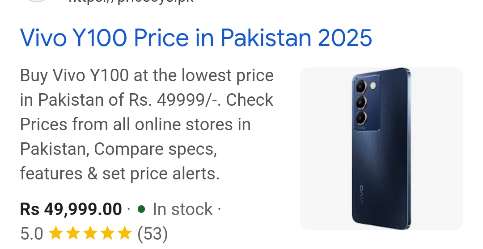Click the bottom camera lens on phone image
483x249 pixels.
pyautogui.click(x=361, y=118)
